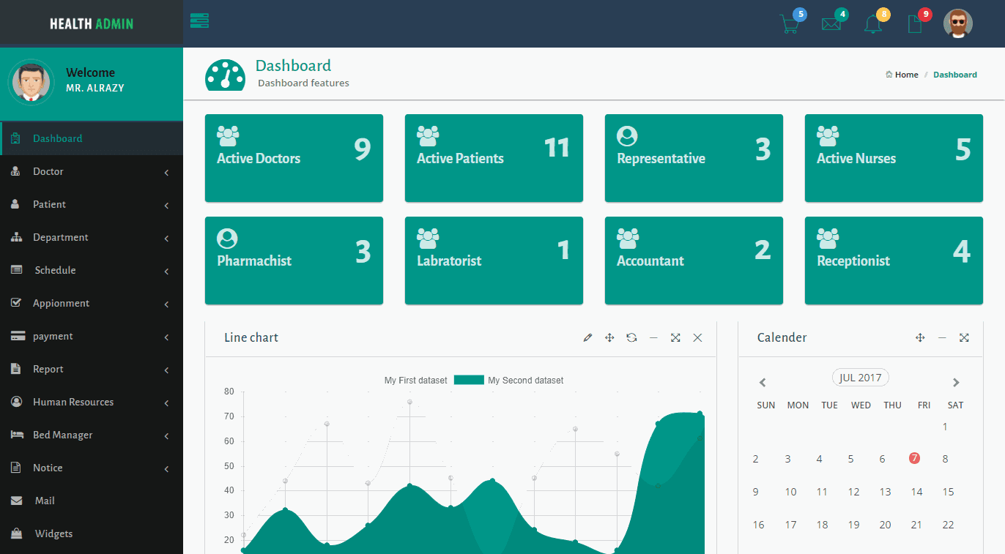Minimize the Calender panel
The image size is (1005, 554).
click(x=942, y=337)
